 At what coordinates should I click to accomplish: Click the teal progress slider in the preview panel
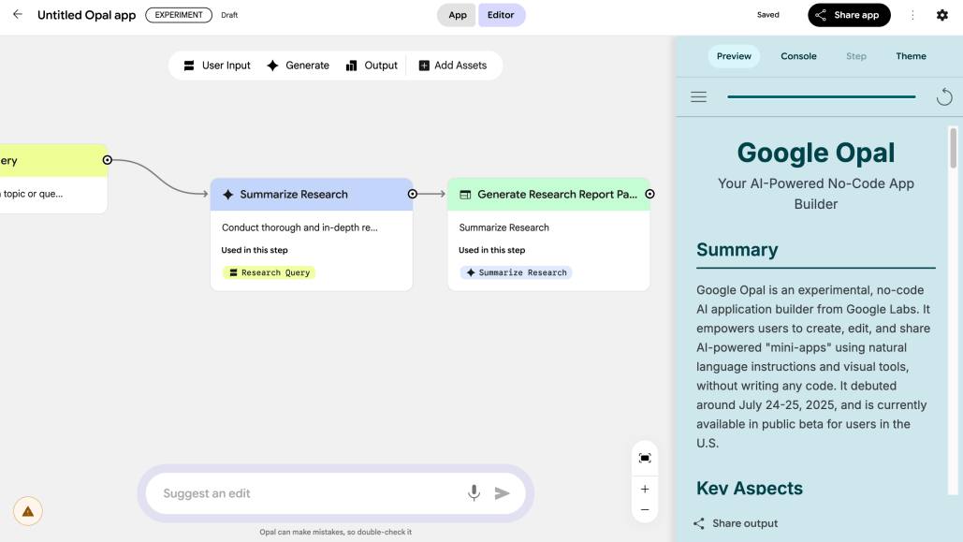tap(822, 96)
